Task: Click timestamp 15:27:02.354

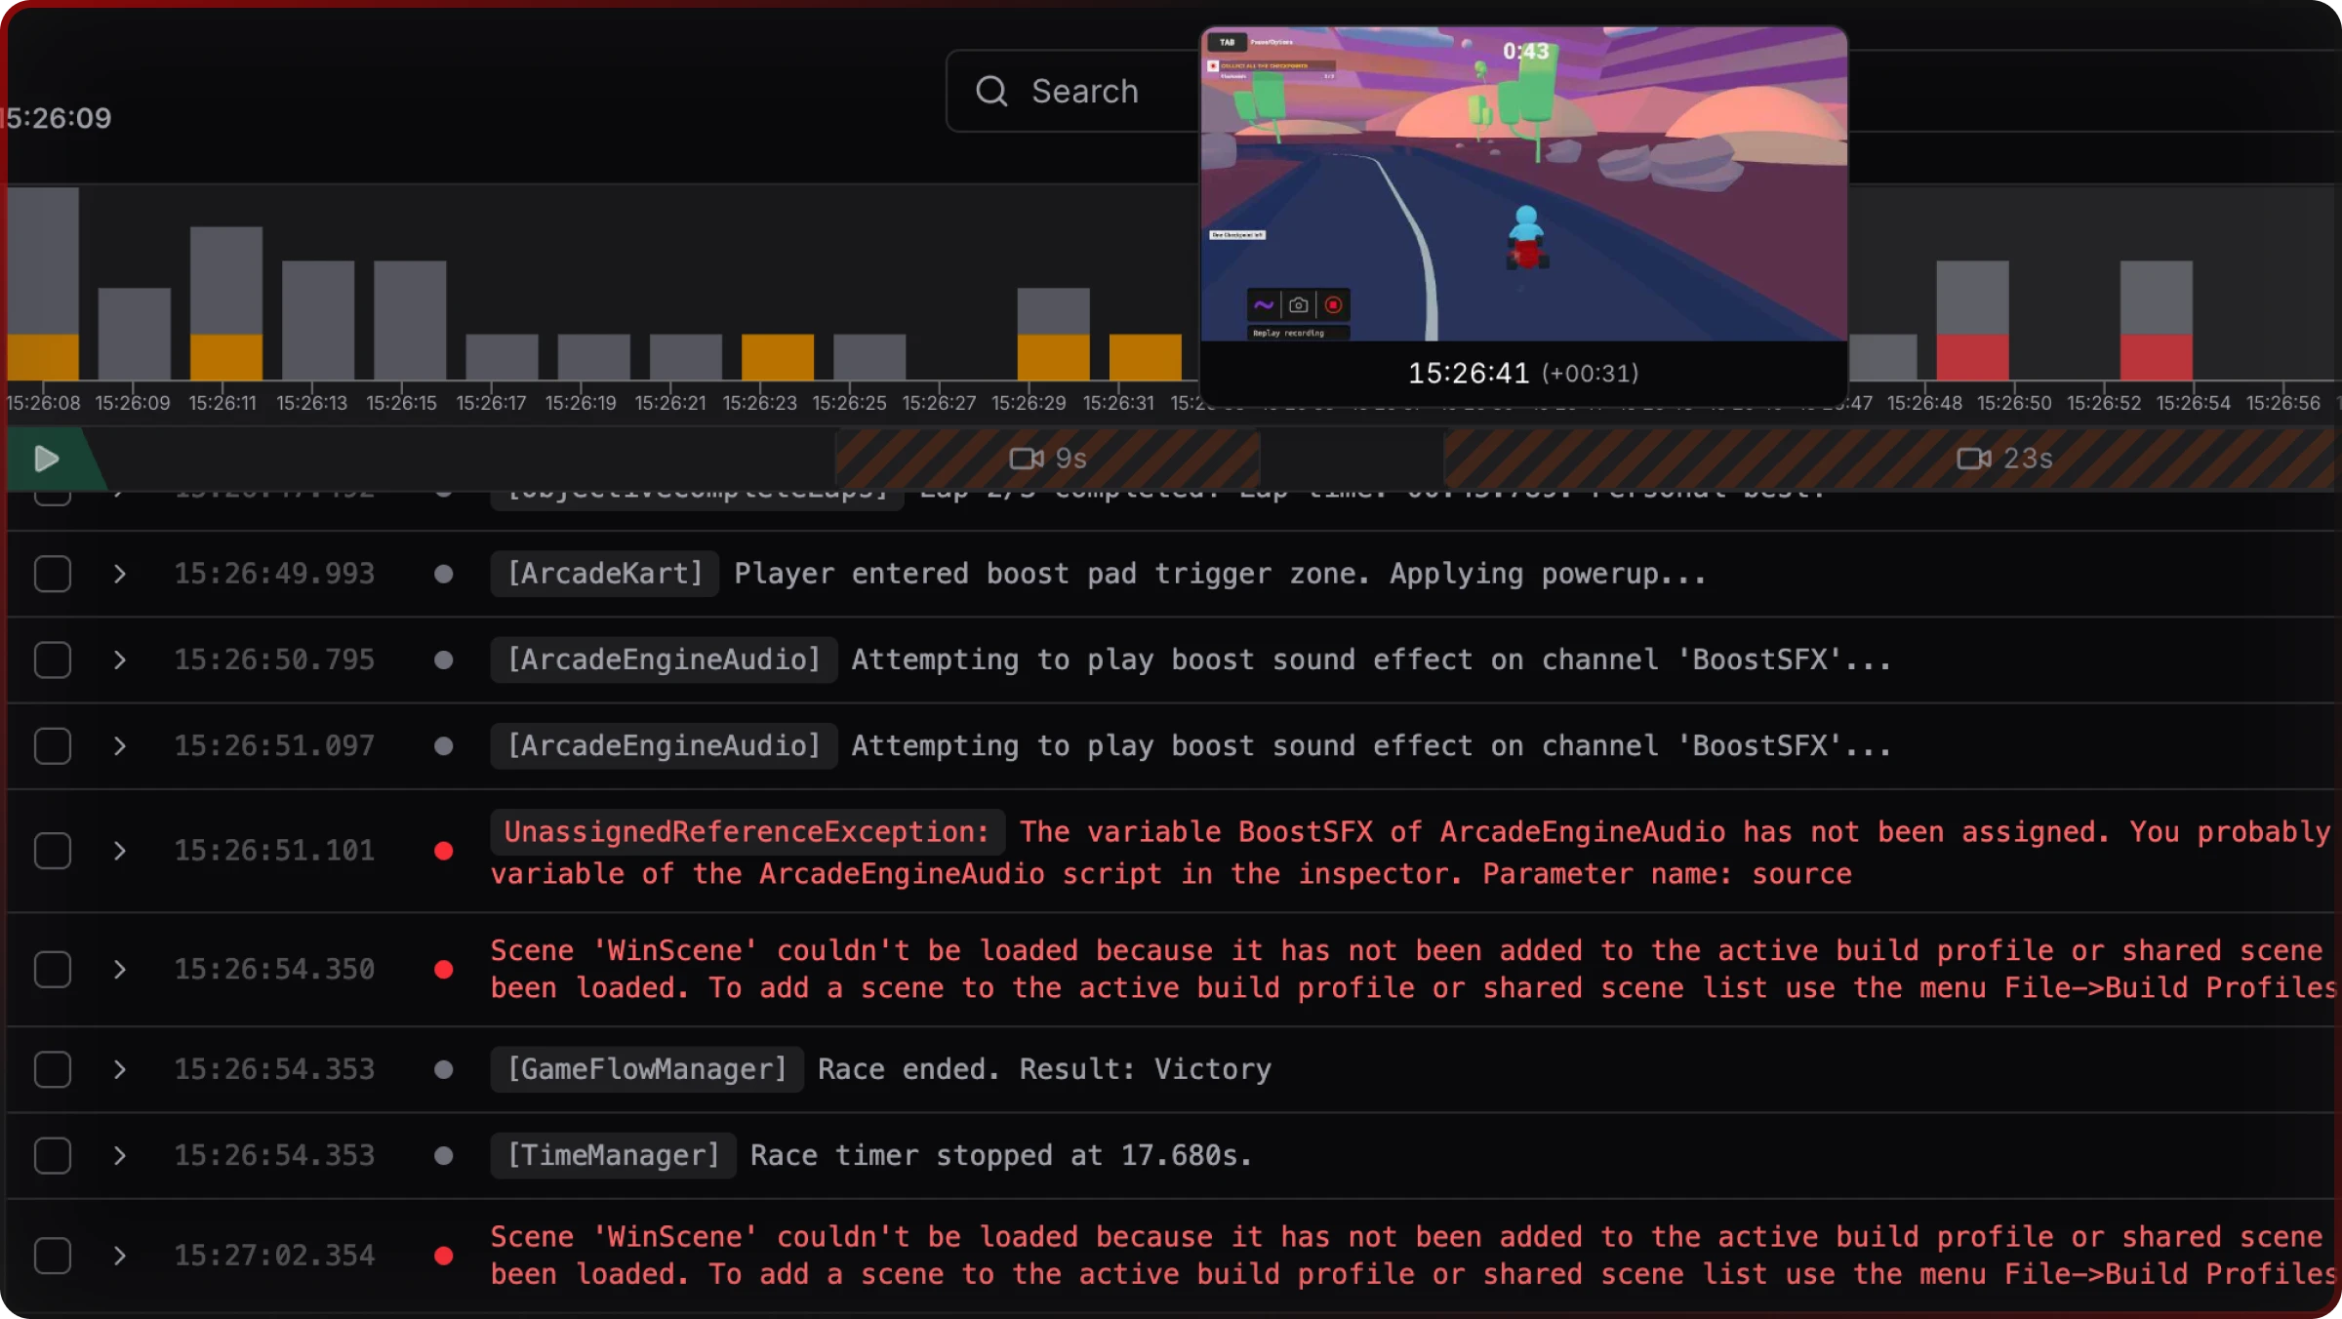Action: pyautogui.click(x=274, y=1256)
